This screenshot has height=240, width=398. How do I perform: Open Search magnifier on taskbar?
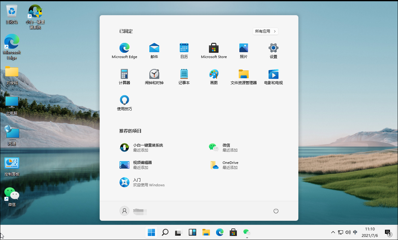point(165,232)
